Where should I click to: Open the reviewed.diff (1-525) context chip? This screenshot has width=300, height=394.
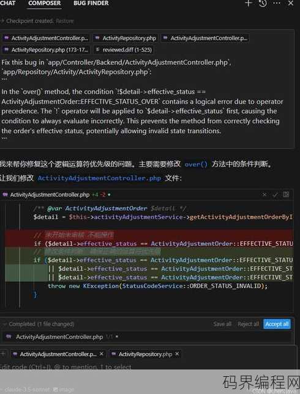(124, 50)
